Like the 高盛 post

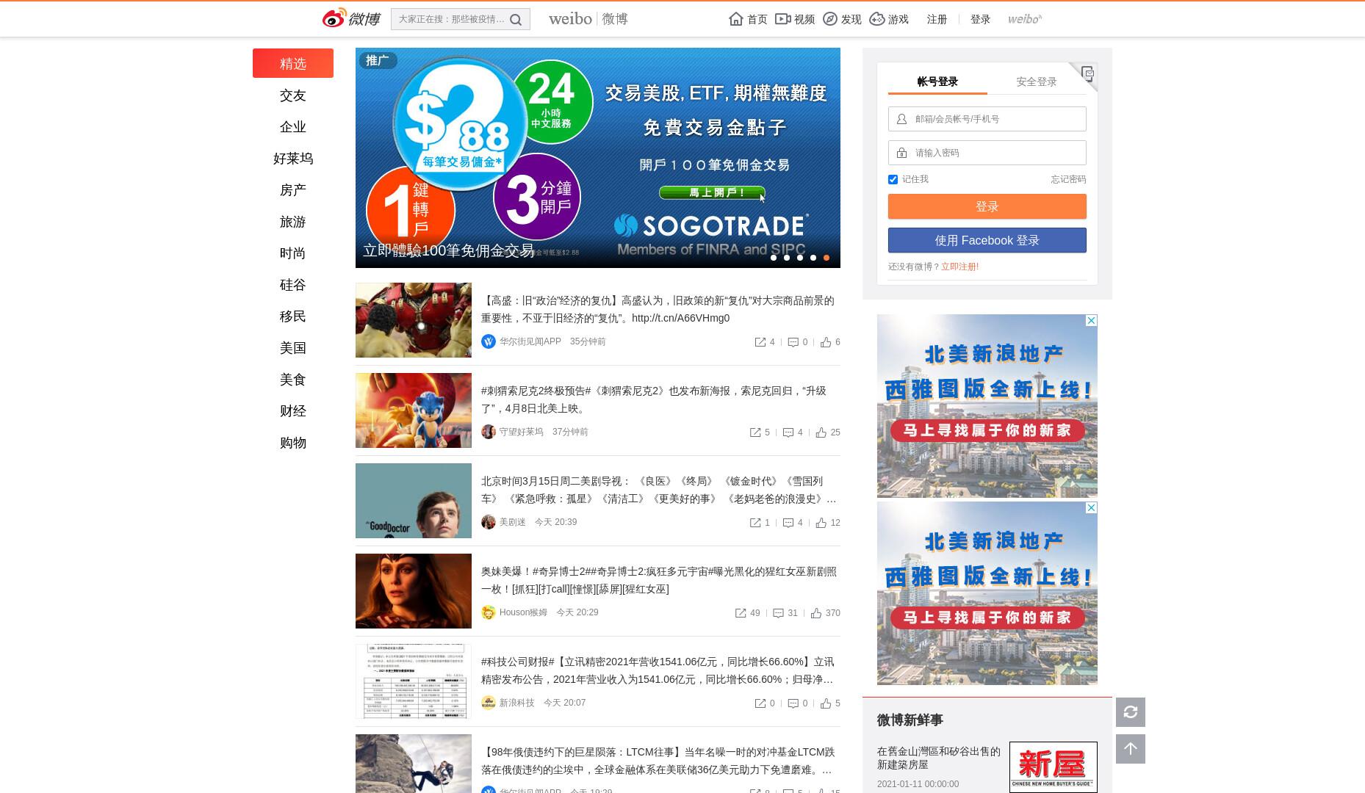(x=826, y=342)
